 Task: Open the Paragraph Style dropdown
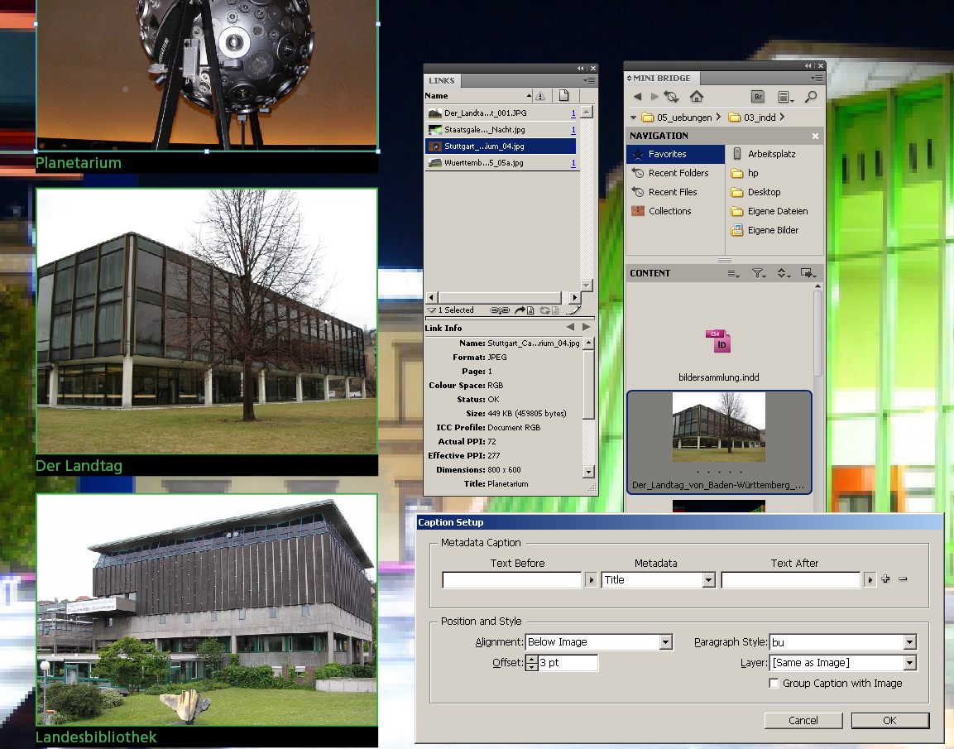coord(843,642)
